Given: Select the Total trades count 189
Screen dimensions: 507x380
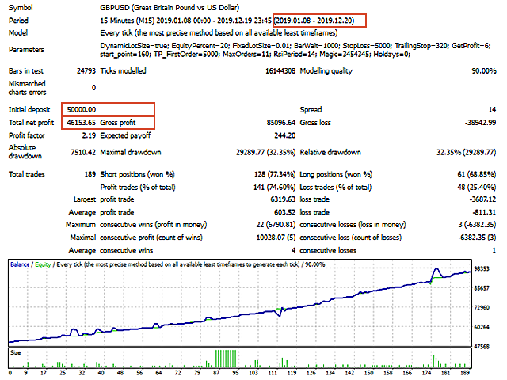Looking at the screenshot, I should coord(89,173).
